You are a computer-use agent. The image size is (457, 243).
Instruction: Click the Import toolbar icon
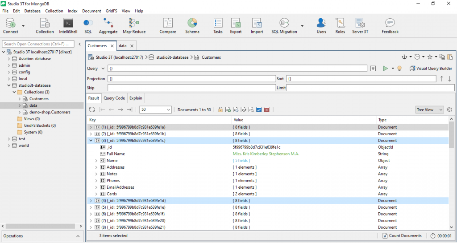(257, 26)
